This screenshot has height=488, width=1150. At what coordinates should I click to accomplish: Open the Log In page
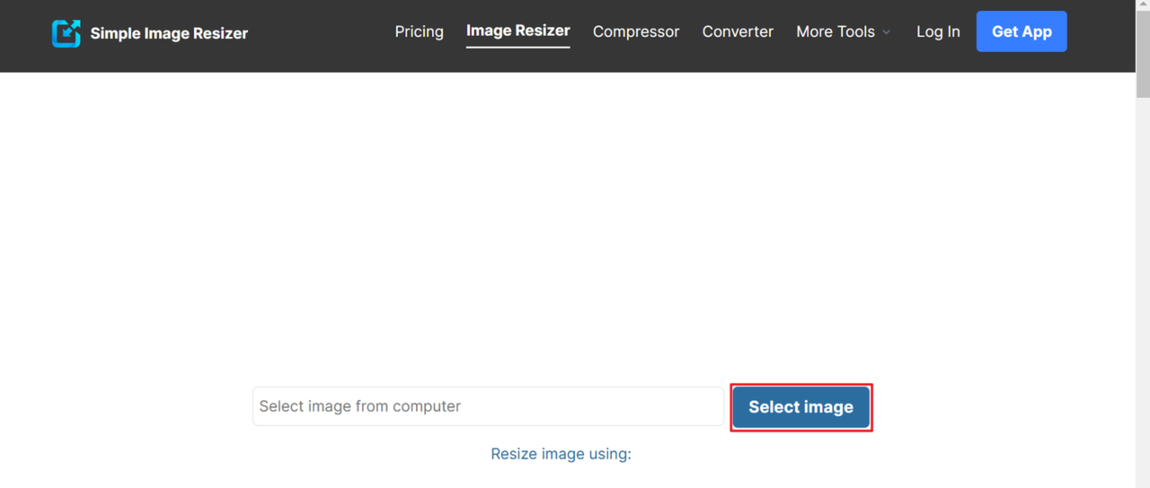tap(938, 31)
